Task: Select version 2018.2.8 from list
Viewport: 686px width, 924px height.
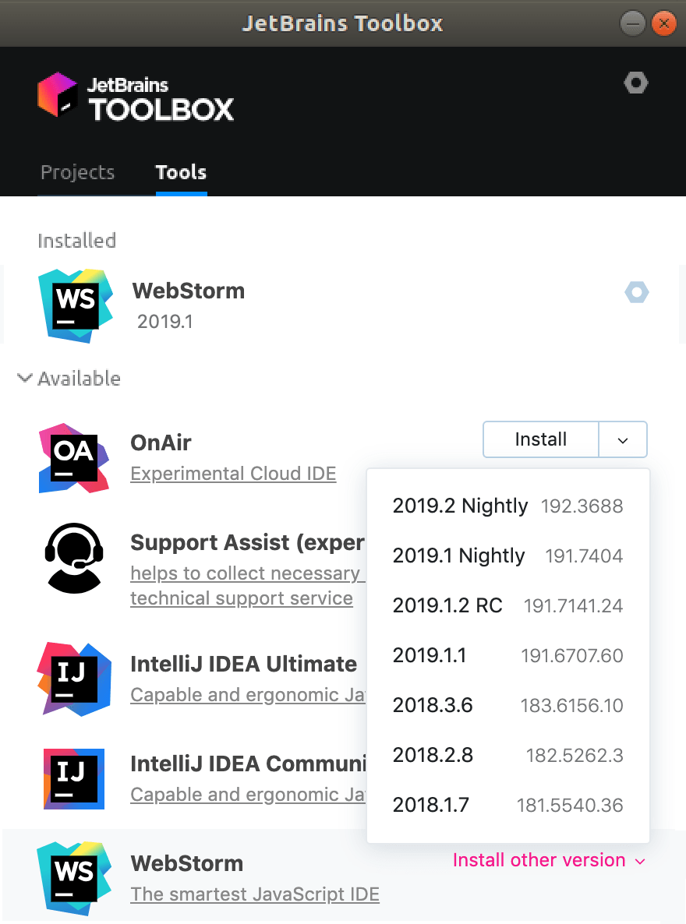Action: click(x=507, y=755)
